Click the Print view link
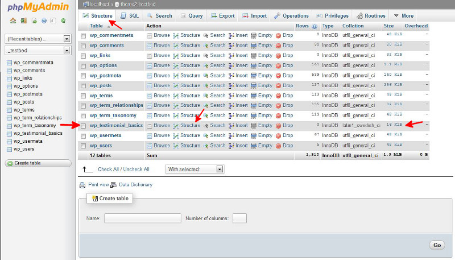 pyautogui.click(x=98, y=184)
